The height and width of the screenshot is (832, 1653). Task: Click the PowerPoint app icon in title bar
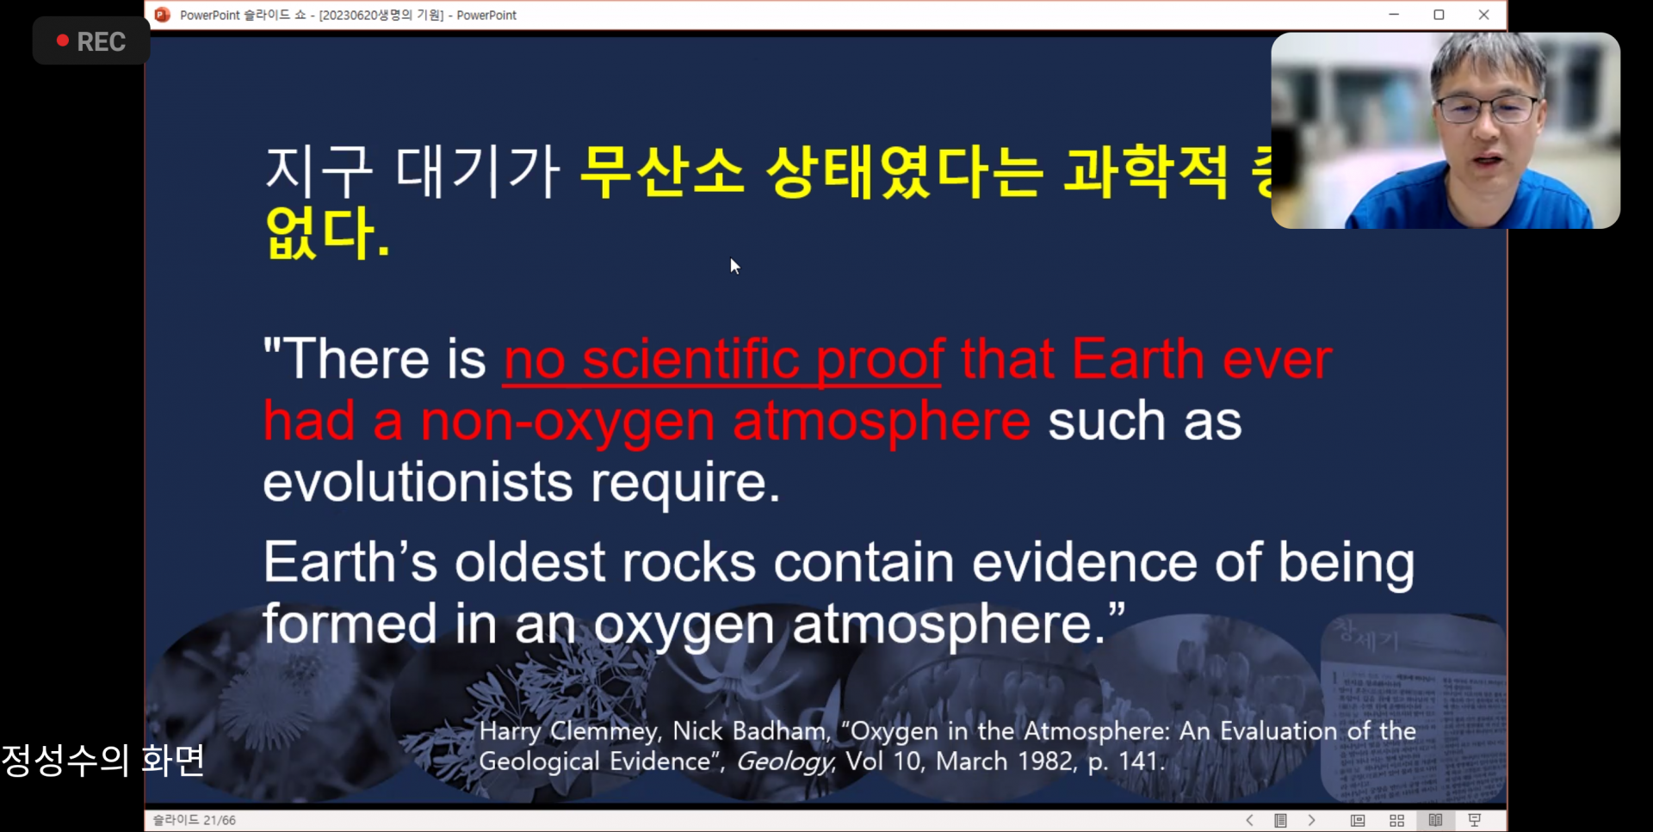click(x=162, y=15)
